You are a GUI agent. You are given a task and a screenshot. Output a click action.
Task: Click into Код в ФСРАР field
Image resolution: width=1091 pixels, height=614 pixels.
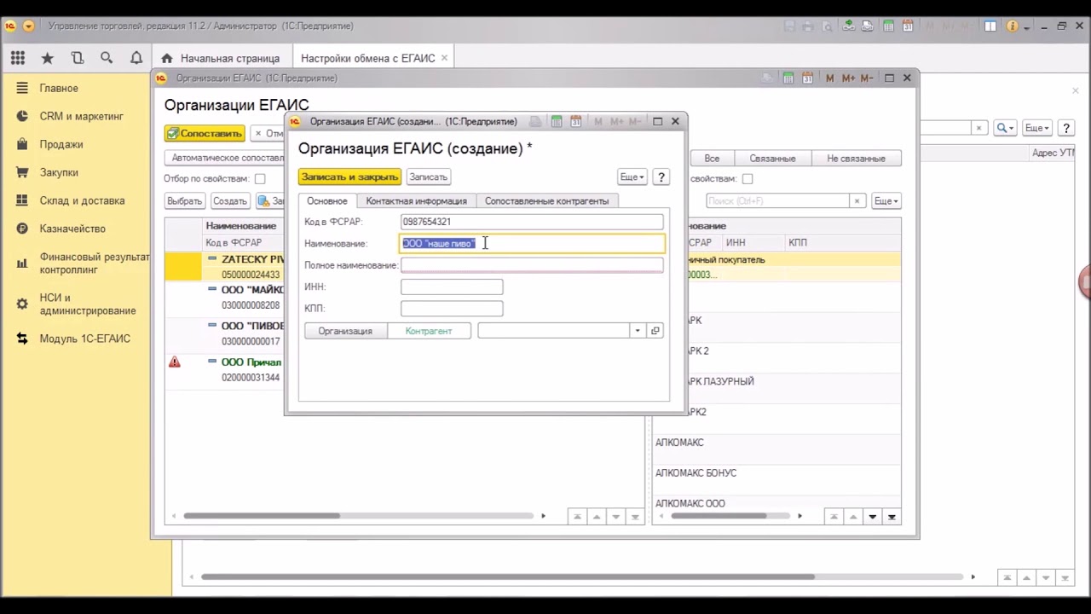(x=532, y=222)
